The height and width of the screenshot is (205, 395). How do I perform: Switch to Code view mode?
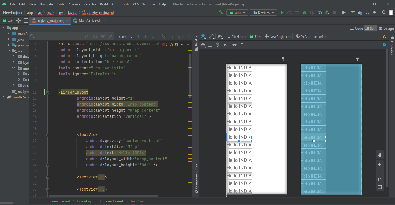click(356, 28)
